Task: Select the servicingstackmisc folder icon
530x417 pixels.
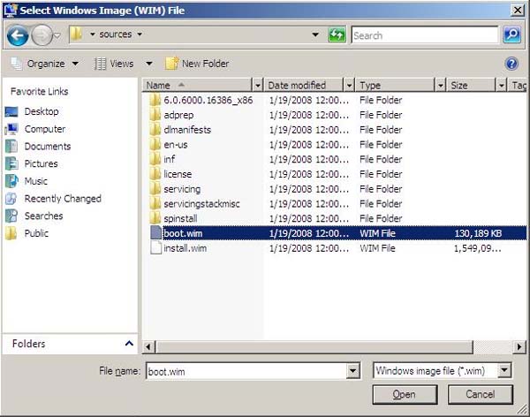Action: tap(155, 203)
